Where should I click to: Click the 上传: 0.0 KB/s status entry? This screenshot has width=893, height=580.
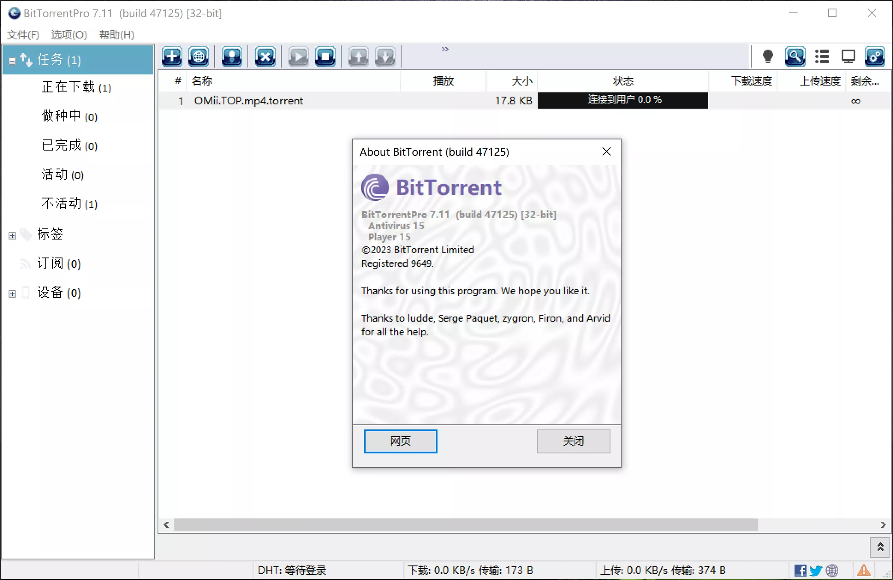tap(663, 570)
